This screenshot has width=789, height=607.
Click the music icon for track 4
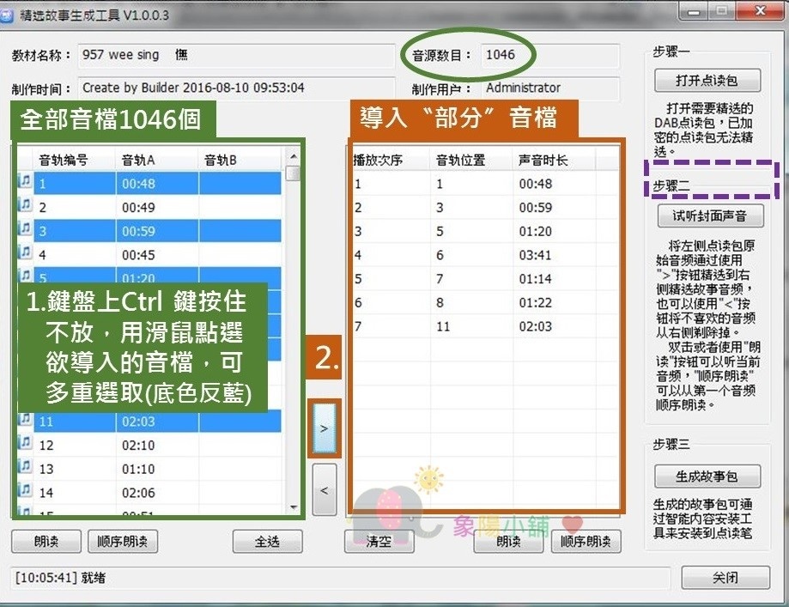(25, 252)
